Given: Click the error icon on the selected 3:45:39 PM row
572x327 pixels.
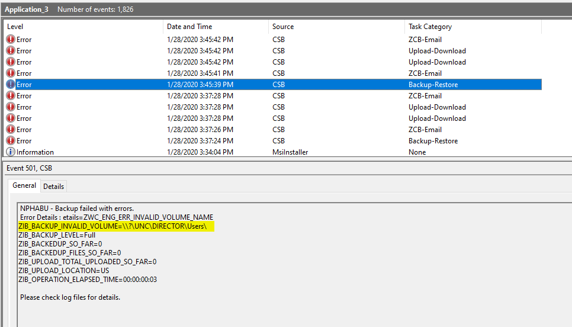Looking at the screenshot, I should [11, 85].
